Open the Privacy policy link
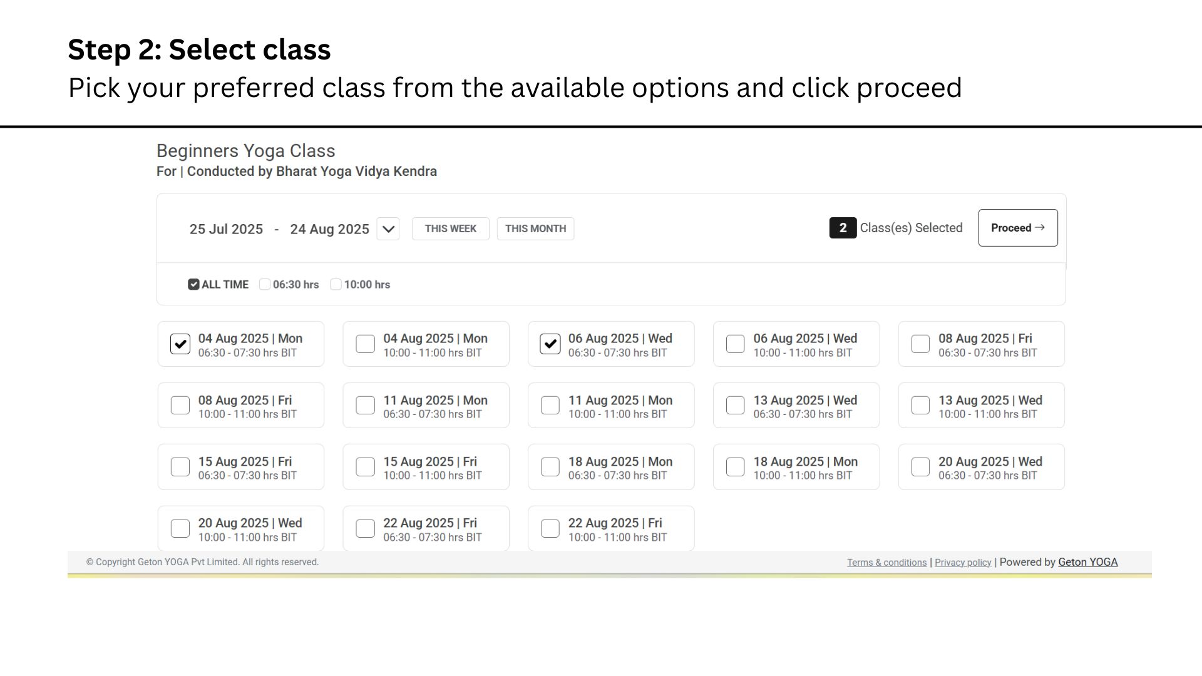 pos(963,563)
